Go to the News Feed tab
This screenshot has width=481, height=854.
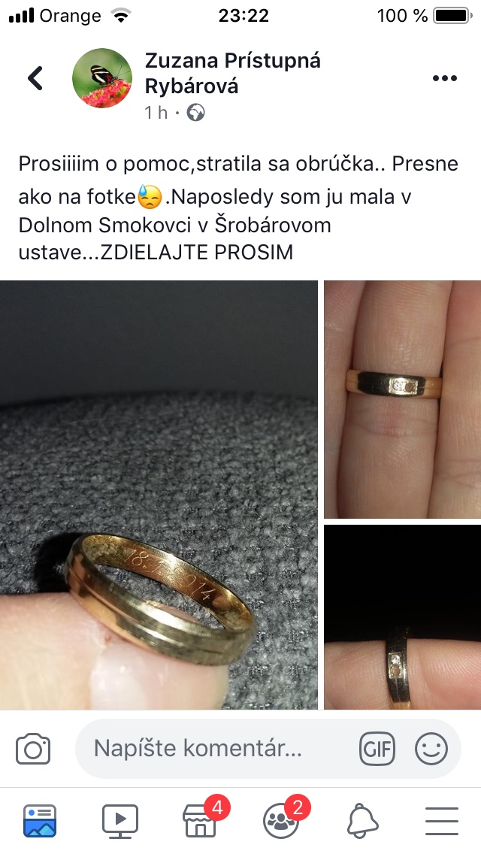(x=40, y=820)
